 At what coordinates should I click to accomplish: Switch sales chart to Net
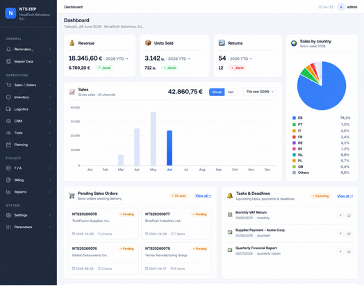click(x=231, y=92)
